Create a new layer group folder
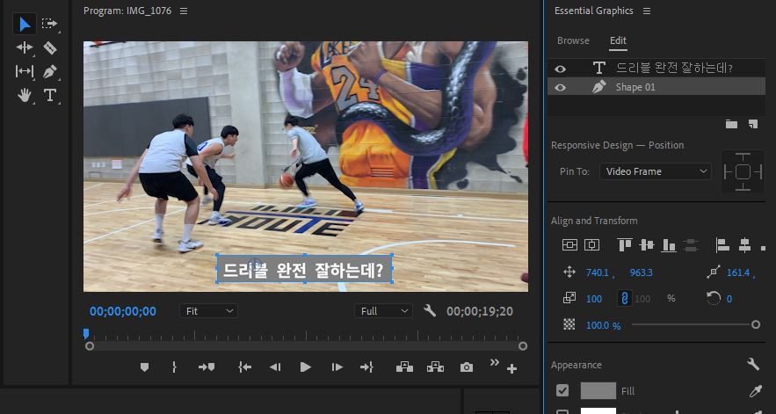The height and width of the screenshot is (414, 776). pos(731,124)
